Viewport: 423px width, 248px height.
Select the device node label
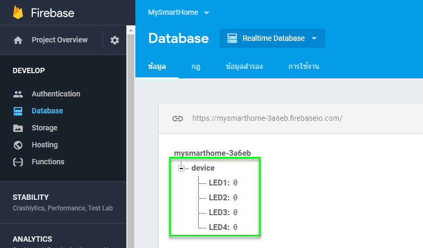pyautogui.click(x=203, y=168)
